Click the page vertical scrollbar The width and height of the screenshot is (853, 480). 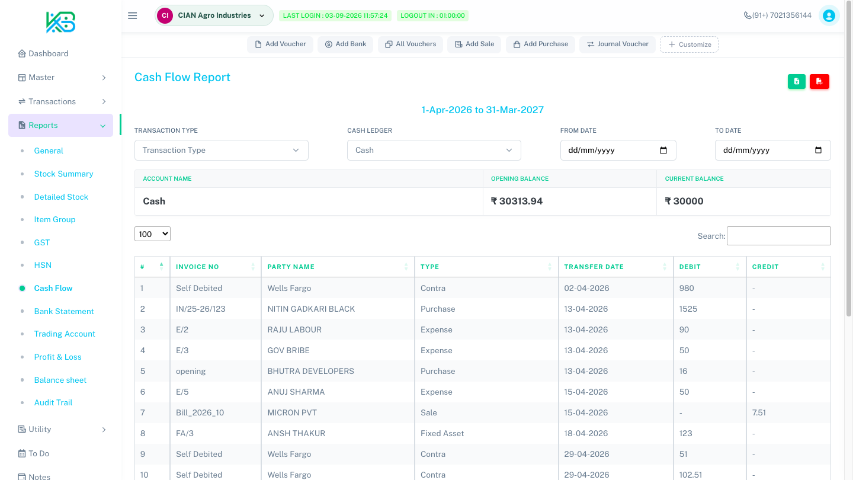pyautogui.click(x=849, y=160)
